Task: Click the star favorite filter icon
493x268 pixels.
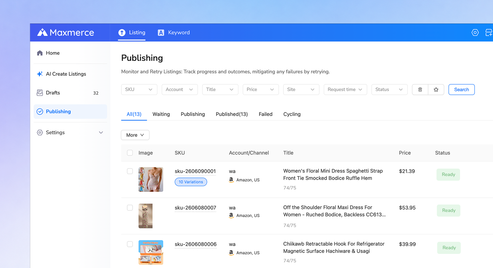Action: coord(436,90)
